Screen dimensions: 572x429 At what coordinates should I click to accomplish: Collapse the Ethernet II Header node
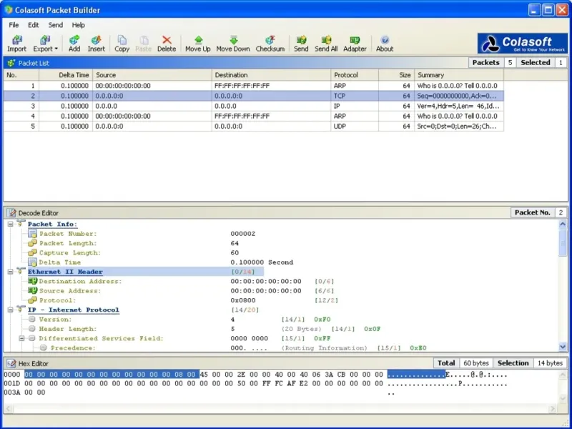click(x=11, y=272)
